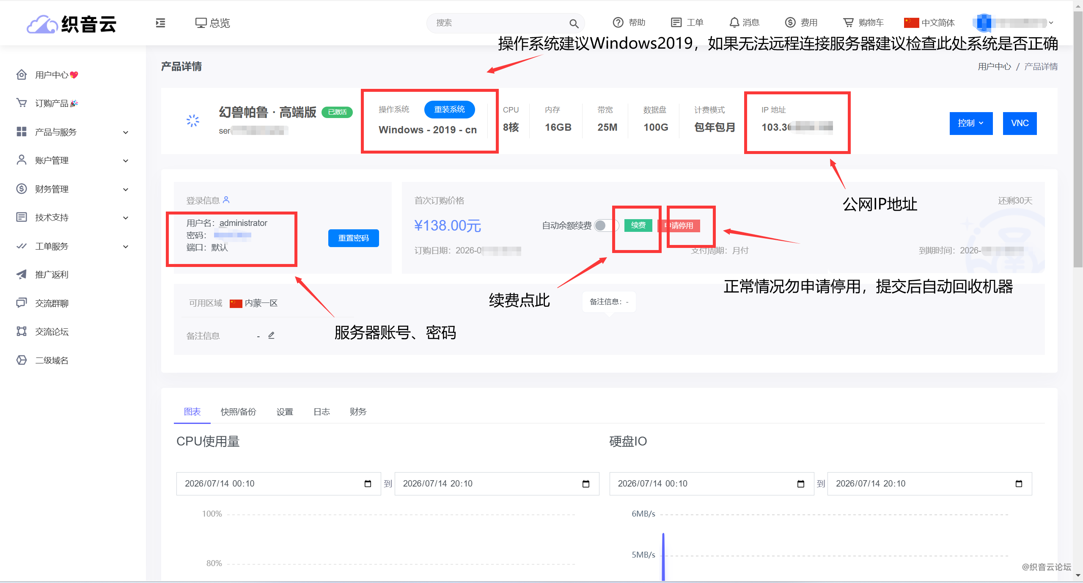Viewport: 1083px width, 583px height.
Task: Open 订购产品 cart icon in sidebar
Action: [x=22, y=103]
